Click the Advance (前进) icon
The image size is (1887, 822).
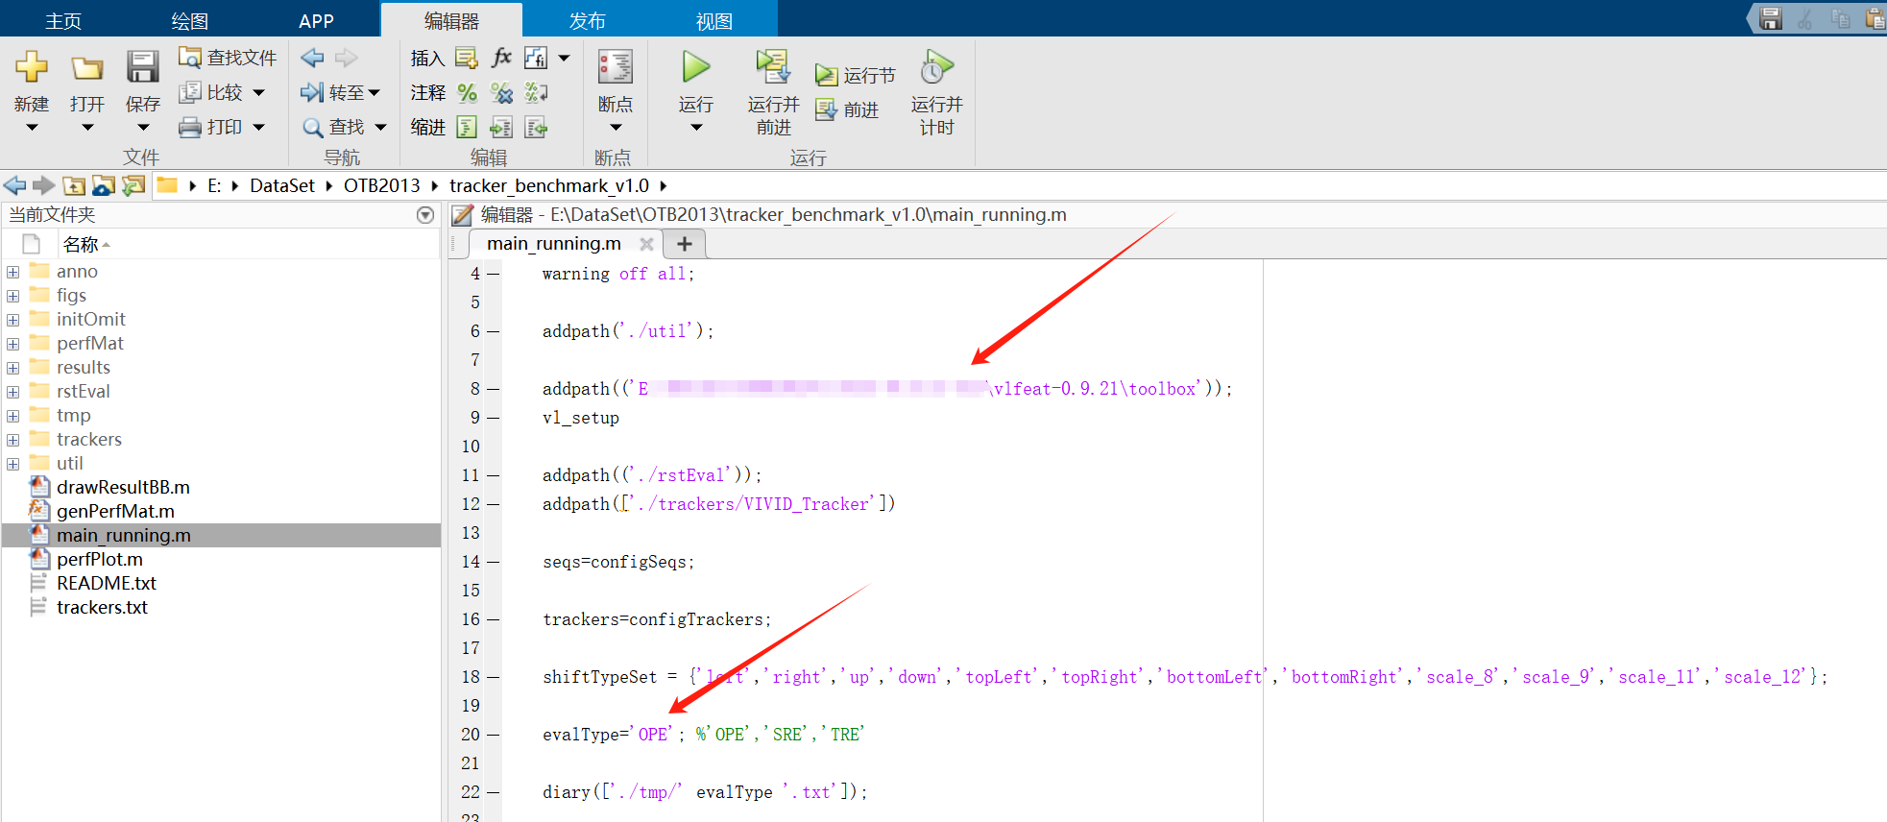pyautogui.click(x=826, y=110)
